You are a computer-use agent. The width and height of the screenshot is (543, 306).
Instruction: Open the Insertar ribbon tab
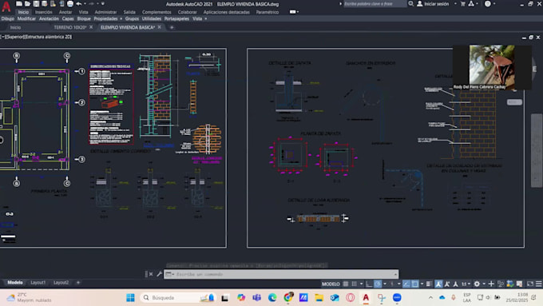(x=44, y=12)
